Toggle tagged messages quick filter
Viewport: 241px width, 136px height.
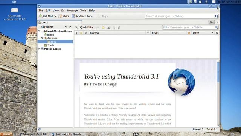[x=114, y=28]
